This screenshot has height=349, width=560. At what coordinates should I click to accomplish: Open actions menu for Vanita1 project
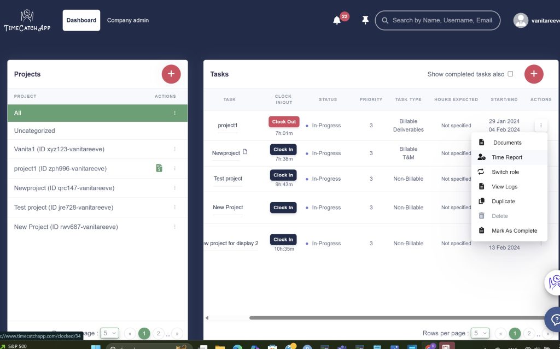point(175,149)
